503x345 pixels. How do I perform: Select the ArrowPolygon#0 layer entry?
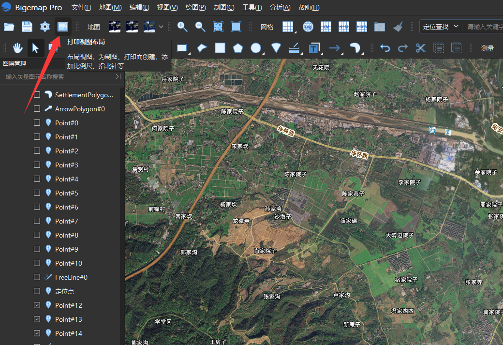click(x=80, y=109)
